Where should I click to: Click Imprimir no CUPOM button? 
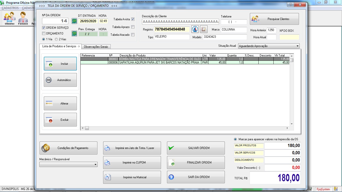(x=132, y=162)
